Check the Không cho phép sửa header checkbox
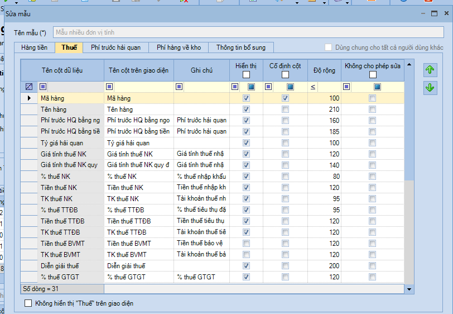The width and height of the screenshot is (453, 314). (373, 75)
